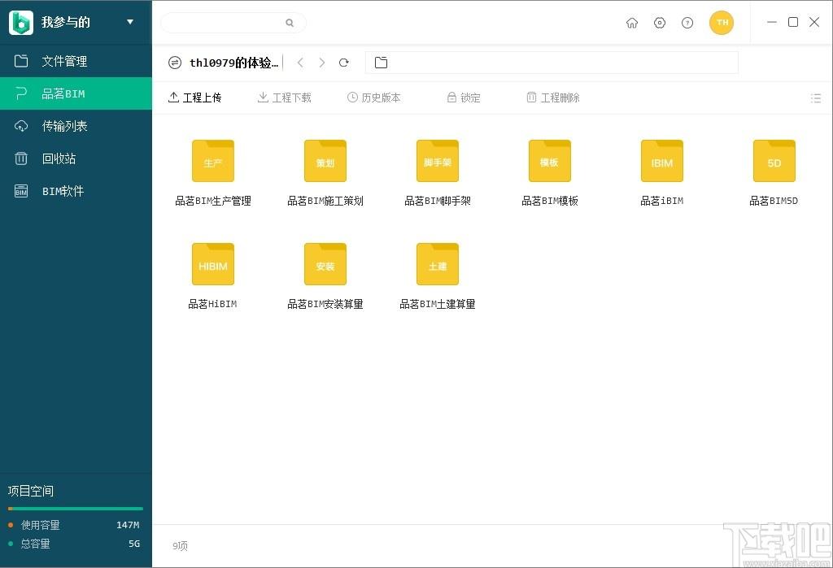The width and height of the screenshot is (833, 568).
Task: Click 项目空间 heading
Action: point(31,491)
